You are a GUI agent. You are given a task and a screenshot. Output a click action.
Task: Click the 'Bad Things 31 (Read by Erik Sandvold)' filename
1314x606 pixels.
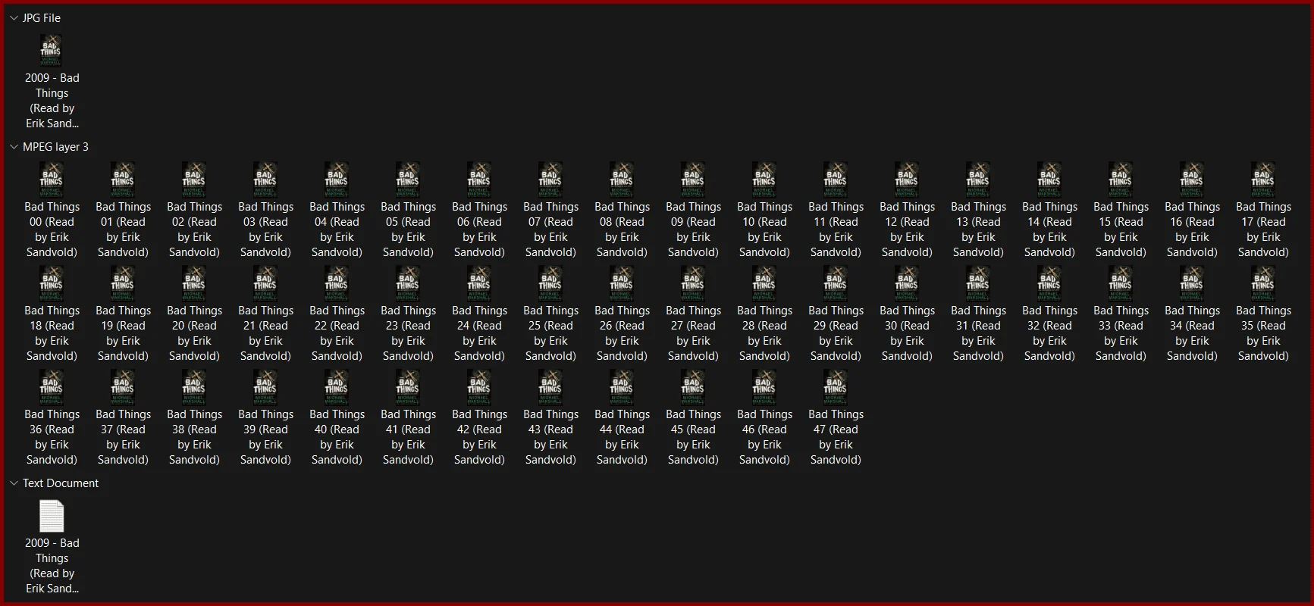pos(978,333)
